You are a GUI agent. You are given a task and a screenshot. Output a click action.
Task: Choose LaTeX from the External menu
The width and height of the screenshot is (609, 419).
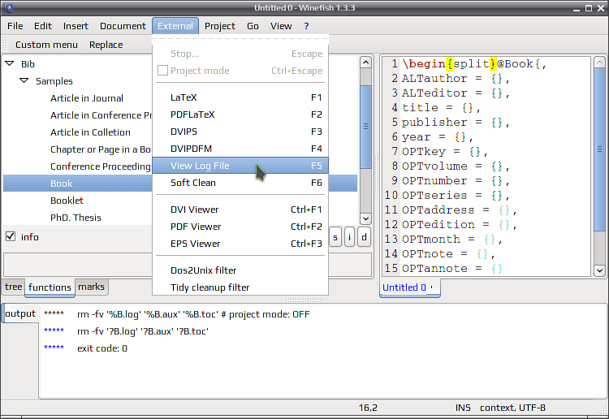[240, 97]
